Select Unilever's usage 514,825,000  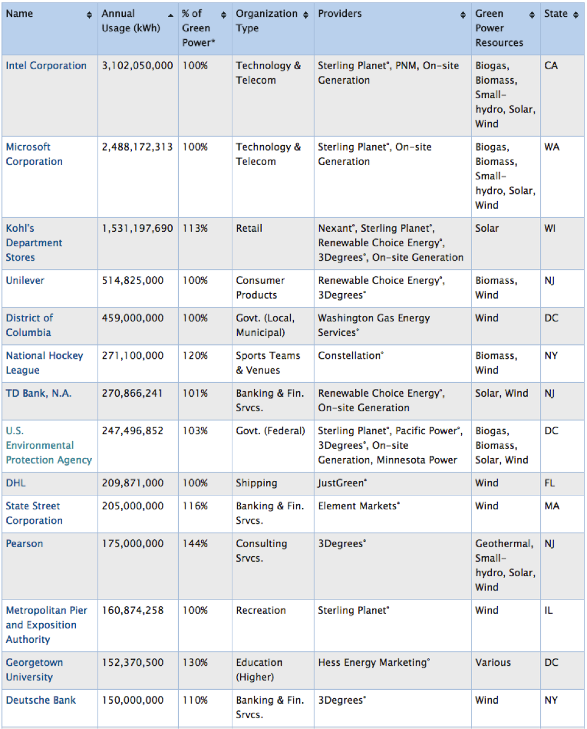pos(132,280)
